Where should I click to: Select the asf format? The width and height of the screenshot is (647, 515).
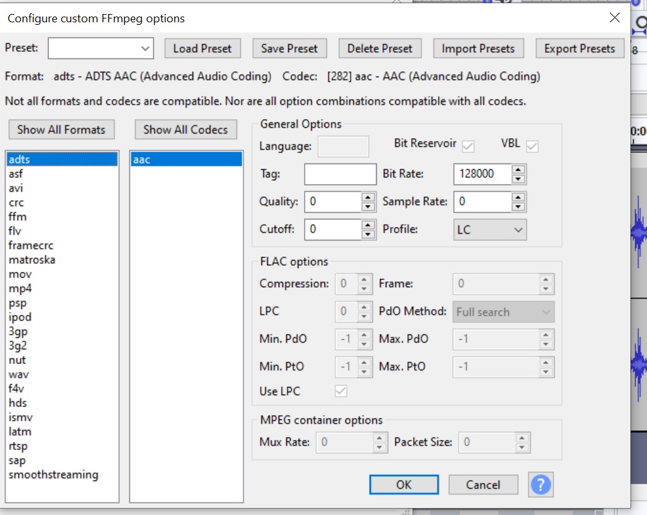pos(62,174)
